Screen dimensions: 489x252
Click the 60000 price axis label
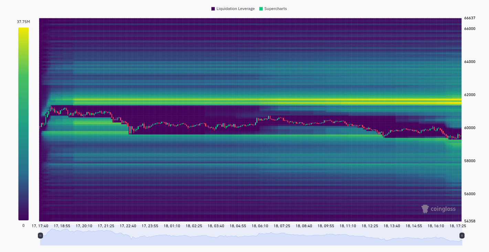[470, 128]
